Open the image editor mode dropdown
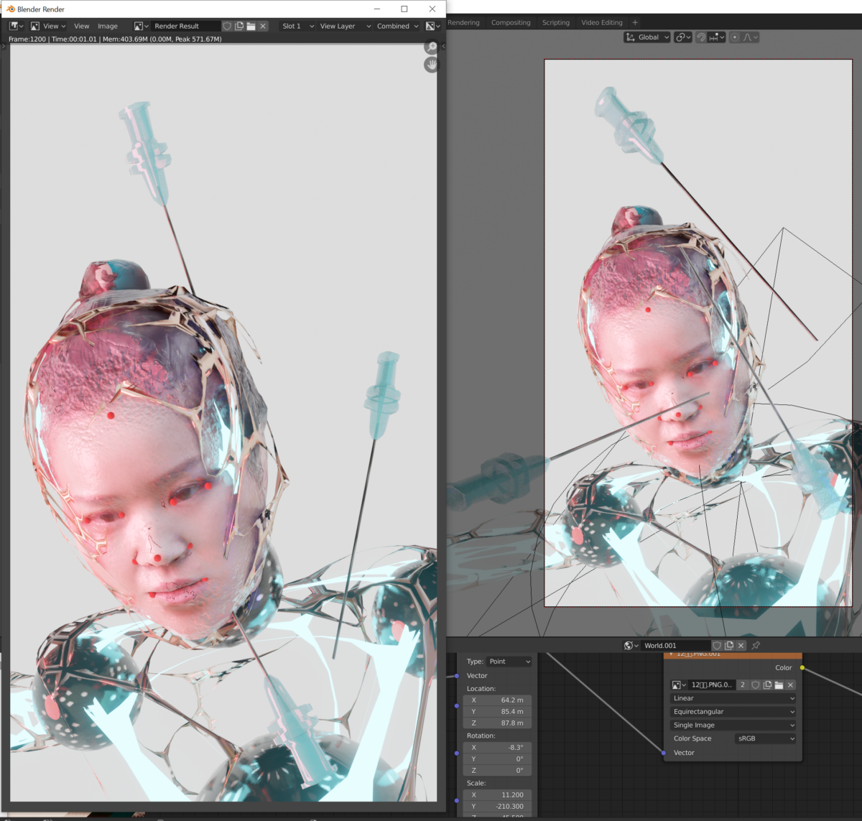The image size is (862, 821). pos(47,26)
